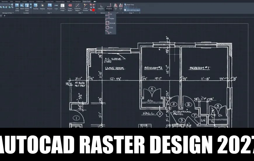Click the Create Region tool
The height and width of the screenshot is (161, 254).
tap(70, 8)
